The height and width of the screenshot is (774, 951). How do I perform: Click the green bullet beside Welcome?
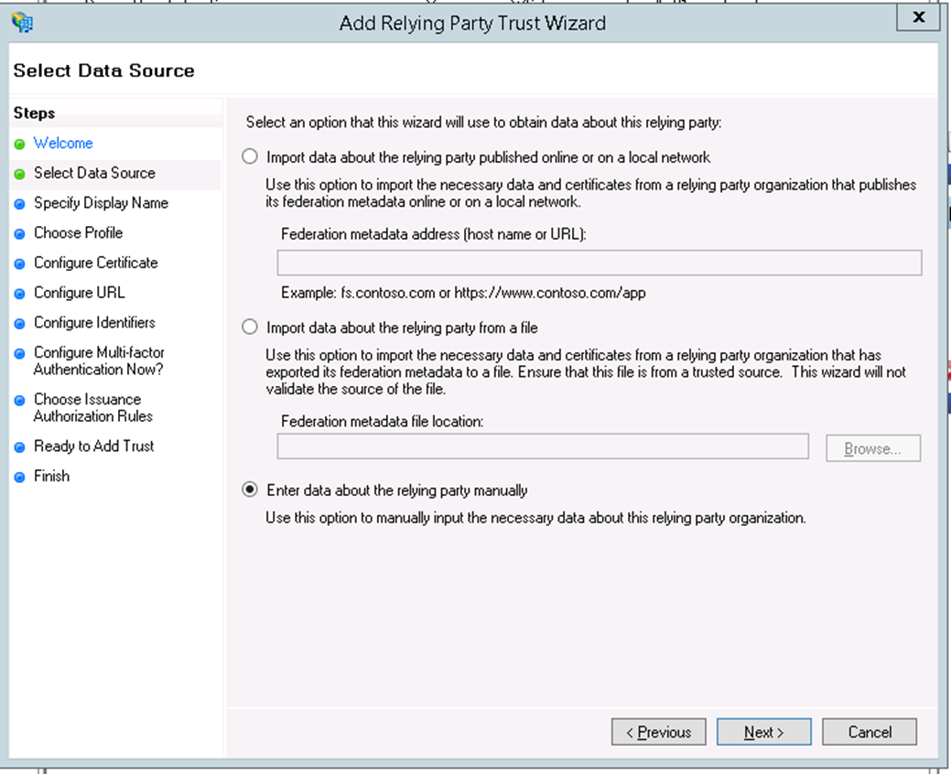19,145
